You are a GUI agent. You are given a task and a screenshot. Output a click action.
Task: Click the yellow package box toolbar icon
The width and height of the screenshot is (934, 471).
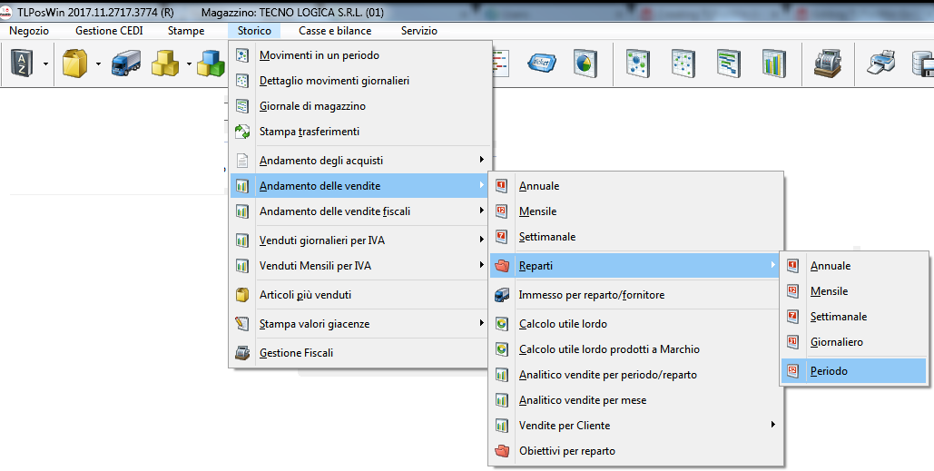74,64
